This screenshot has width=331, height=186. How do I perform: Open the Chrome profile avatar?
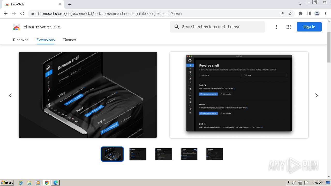317,14
